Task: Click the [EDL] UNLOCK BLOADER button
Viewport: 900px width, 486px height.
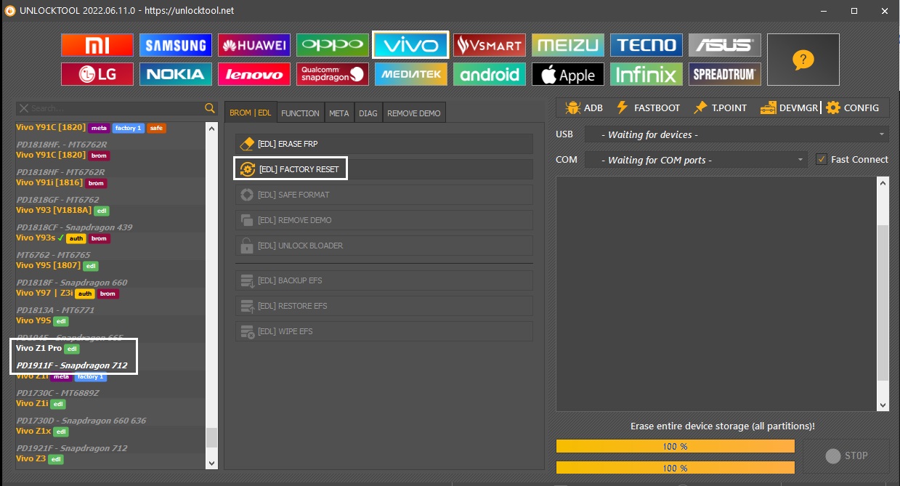Action: tap(384, 246)
